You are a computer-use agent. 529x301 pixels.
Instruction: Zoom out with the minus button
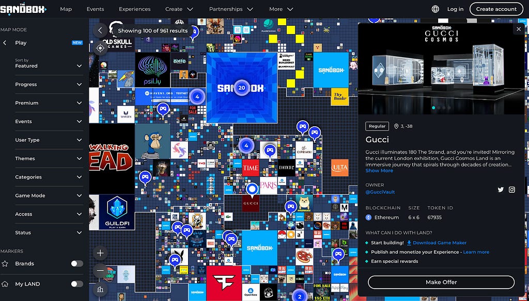pyautogui.click(x=100, y=270)
